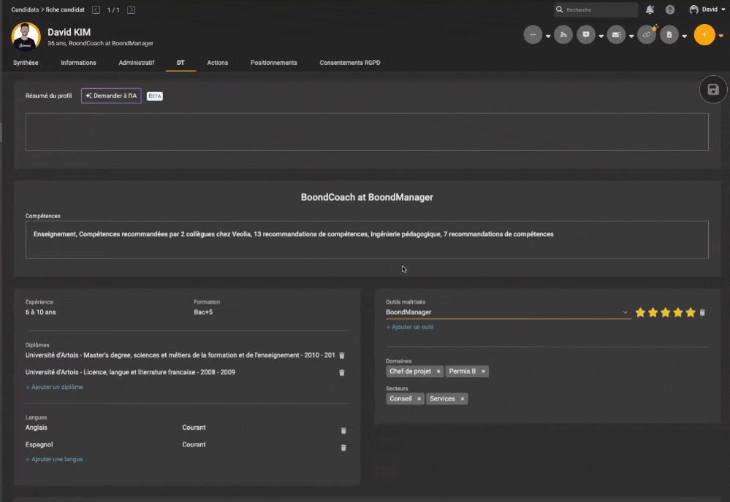The image size is (730, 502).
Task: Click Ajouter un diplôme
Action: 55,387
